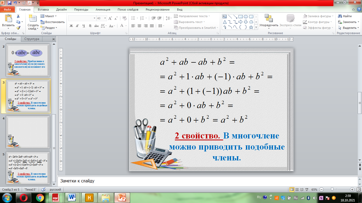Viewport: 362px width, 203px height.
Task: Click the Восстановить button
Action: [52, 22]
